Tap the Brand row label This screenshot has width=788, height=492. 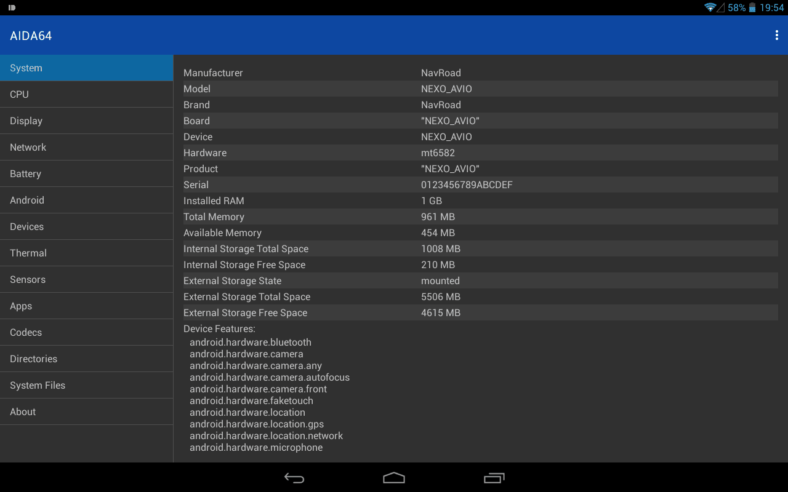196,105
